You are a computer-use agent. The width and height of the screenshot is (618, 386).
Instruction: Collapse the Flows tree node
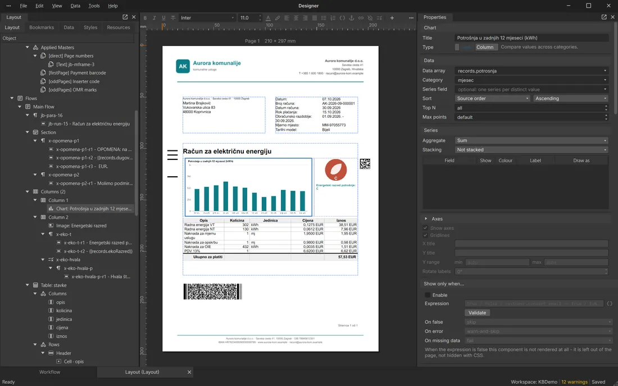[x=12, y=98]
